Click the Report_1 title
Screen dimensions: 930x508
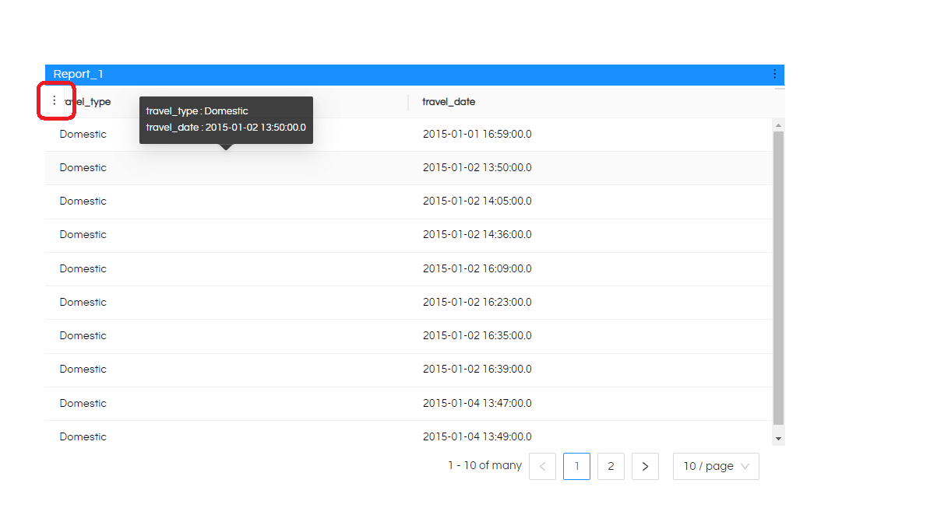coord(79,74)
